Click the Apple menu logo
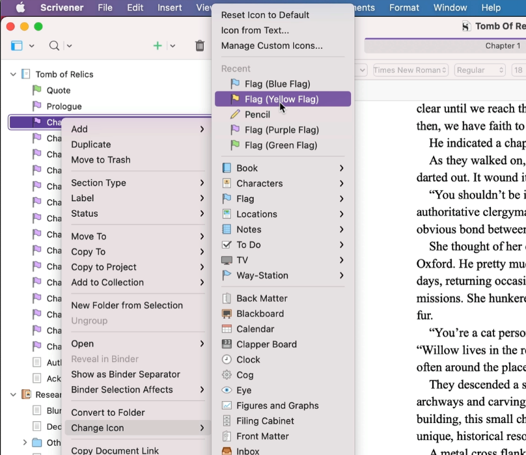The image size is (526, 455). coord(20,7)
